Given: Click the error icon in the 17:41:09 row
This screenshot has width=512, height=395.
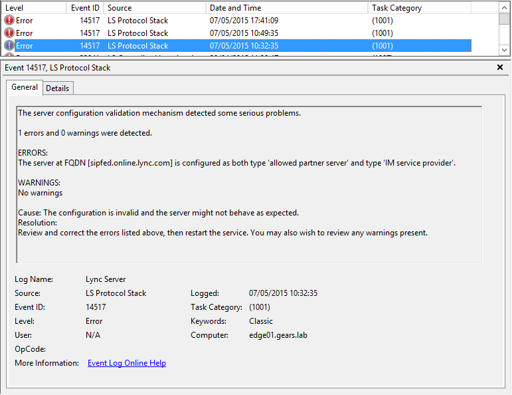Looking at the screenshot, I should pos(9,20).
